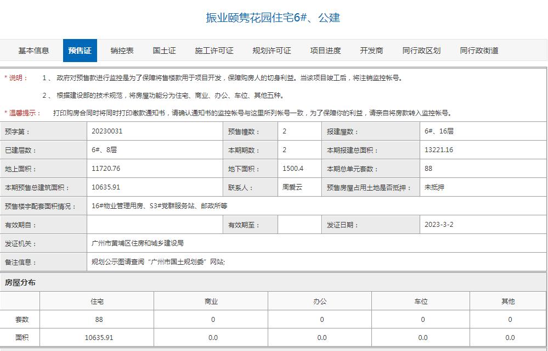Click the 未抵押 mortgage status value
Image resolution: width=548 pixels, height=351 pixels.
pyautogui.click(x=433, y=187)
